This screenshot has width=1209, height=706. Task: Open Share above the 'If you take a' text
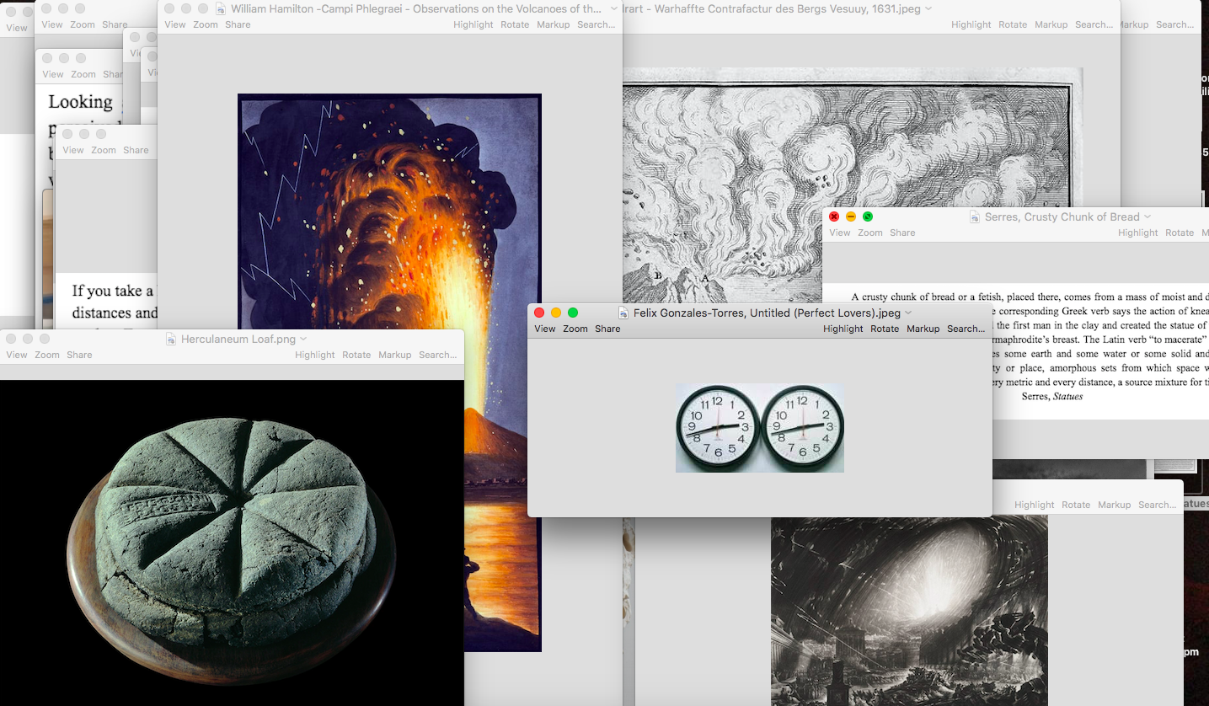[136, 150]
